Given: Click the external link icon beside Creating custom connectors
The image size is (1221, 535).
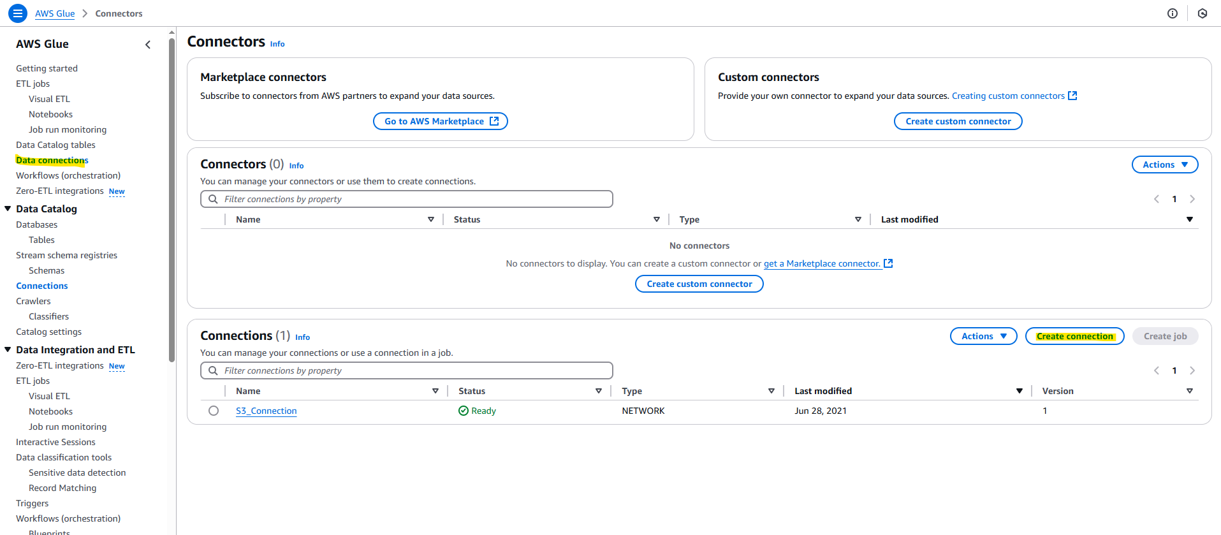Looking at the screenshot, I should coord(1072,96).
